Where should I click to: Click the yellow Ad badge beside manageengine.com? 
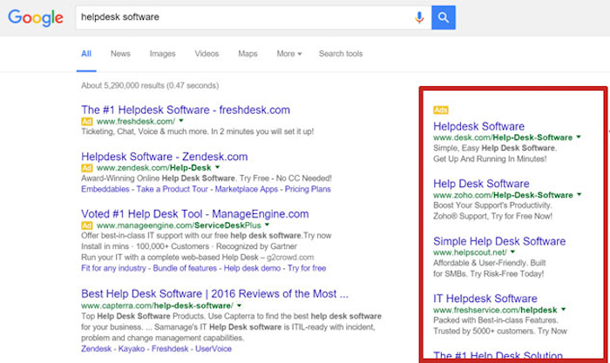pos(87,225)
